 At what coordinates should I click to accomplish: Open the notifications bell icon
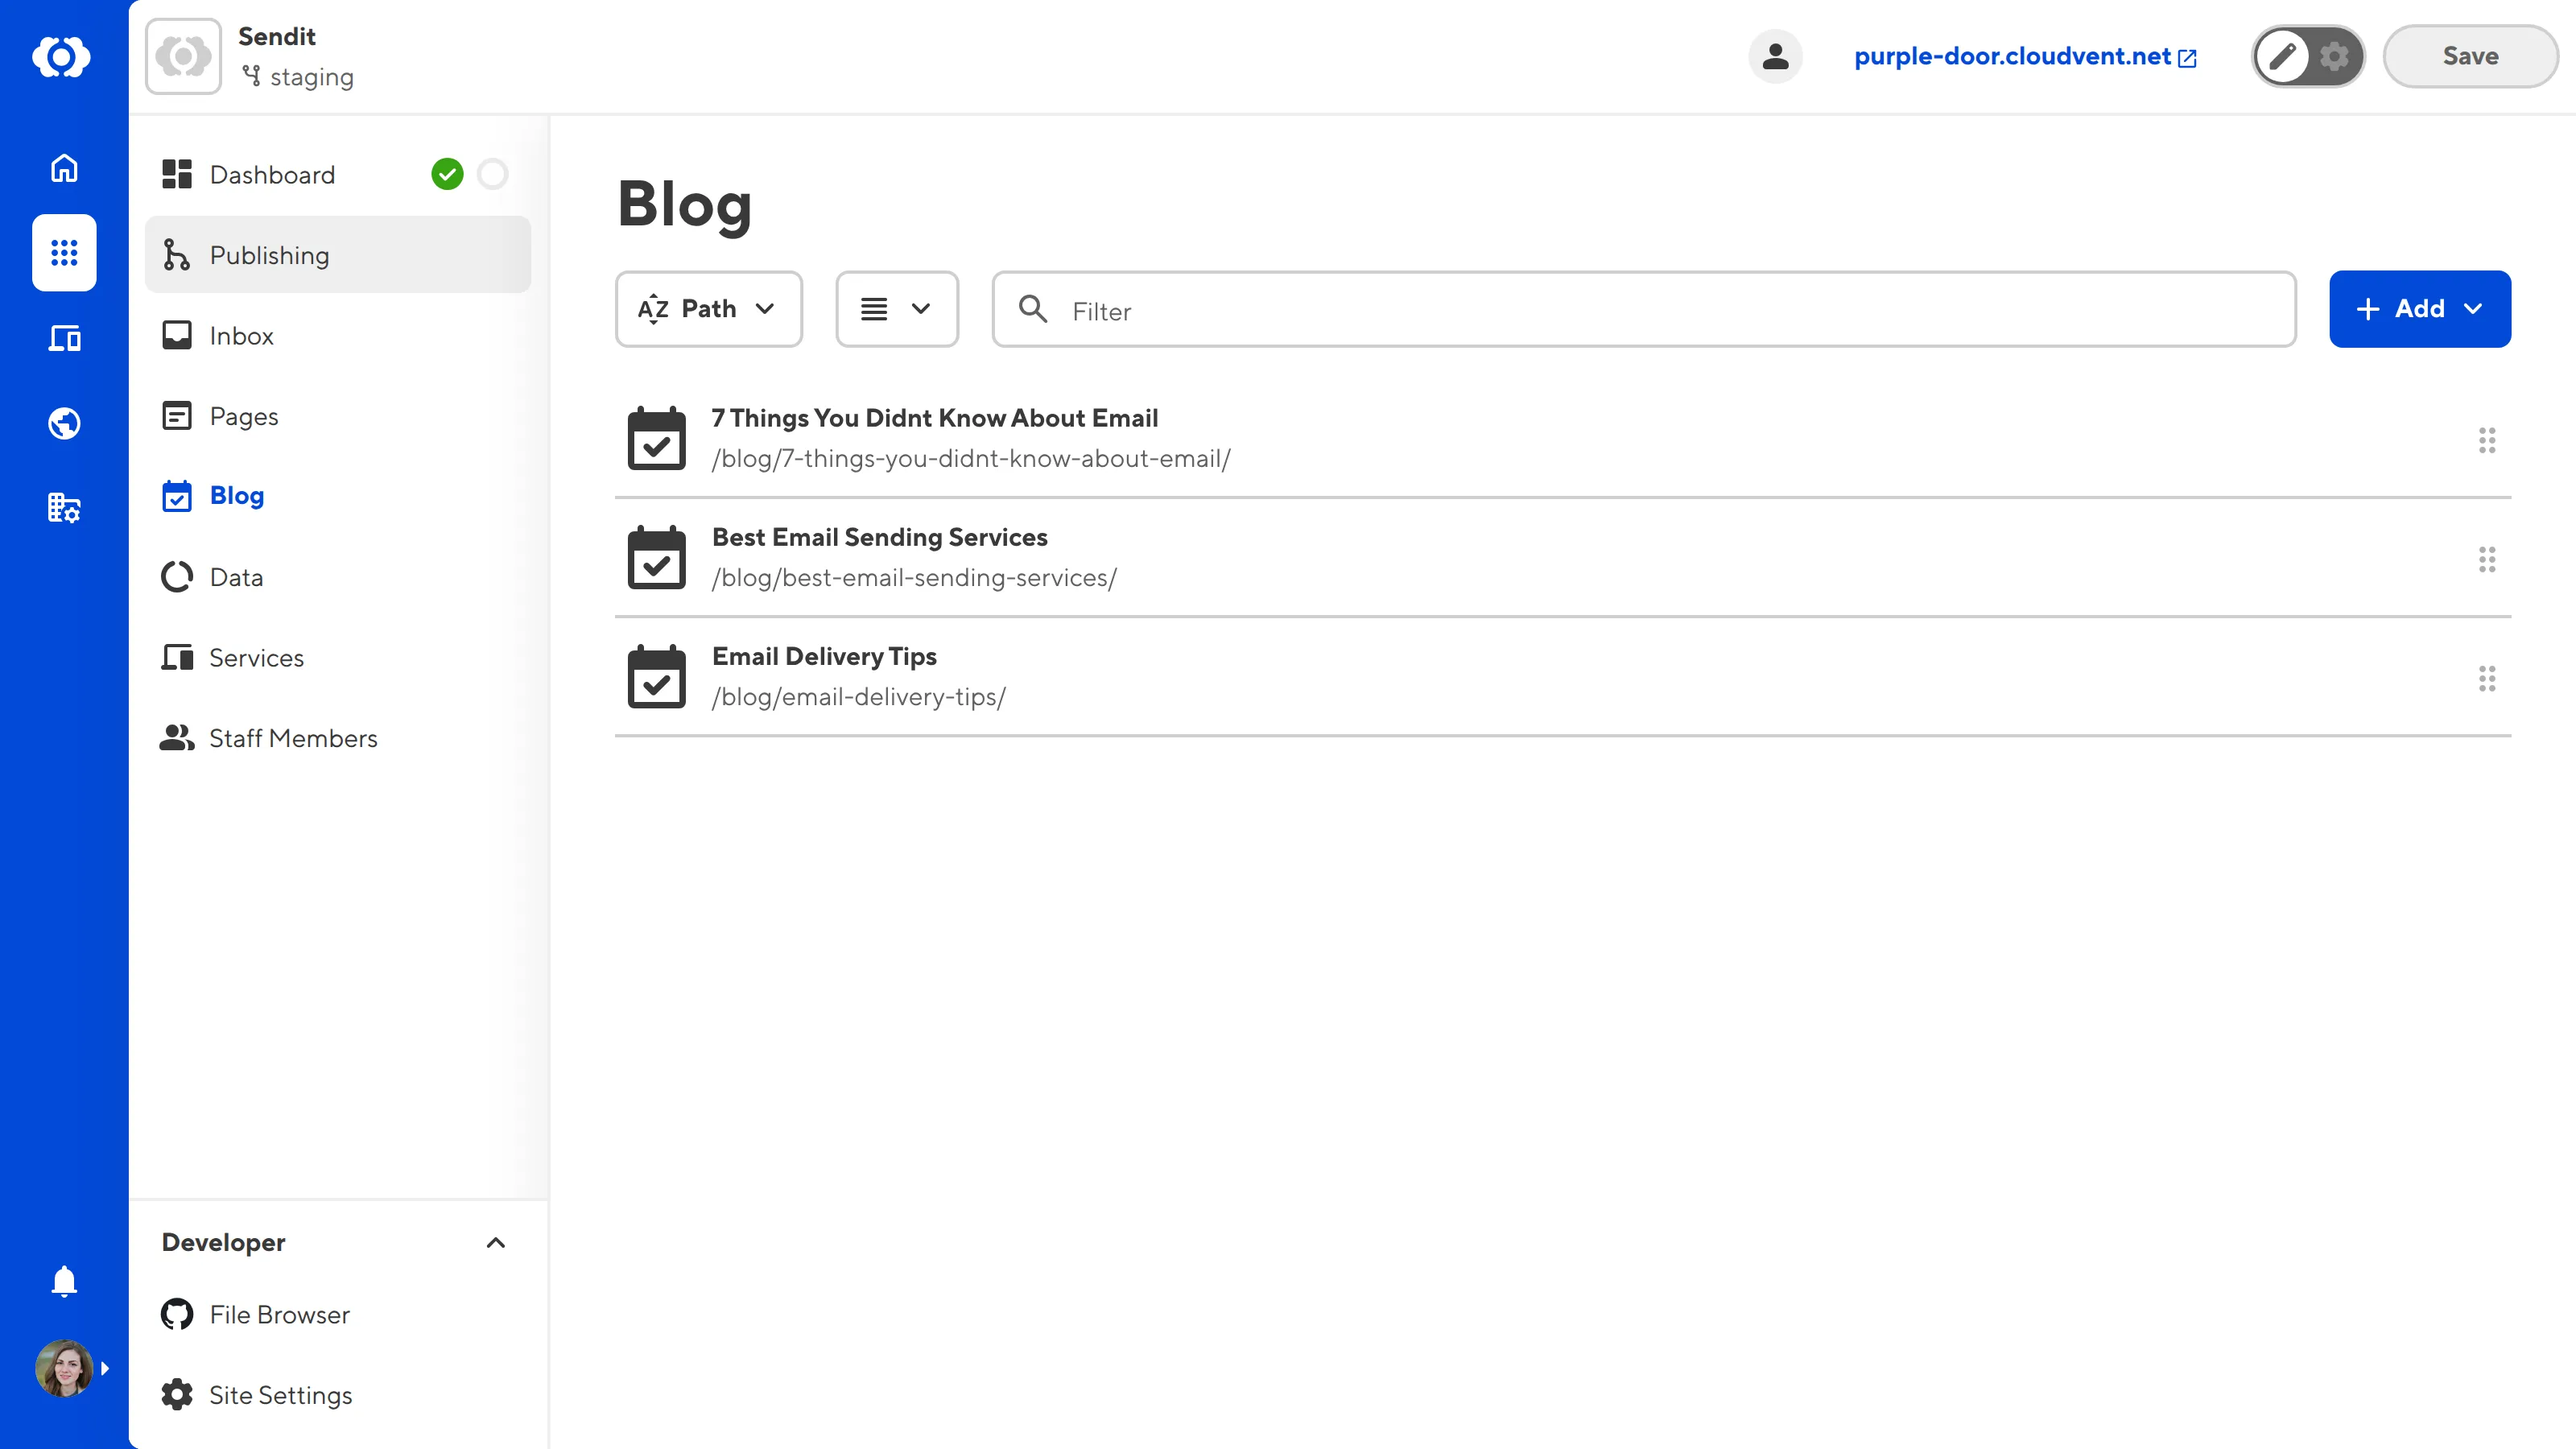point(63,1281)
